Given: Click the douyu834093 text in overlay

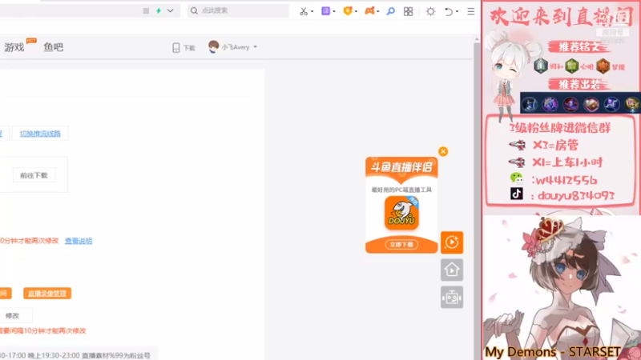Looking at the screenshot, I should (x=575, y=196).
